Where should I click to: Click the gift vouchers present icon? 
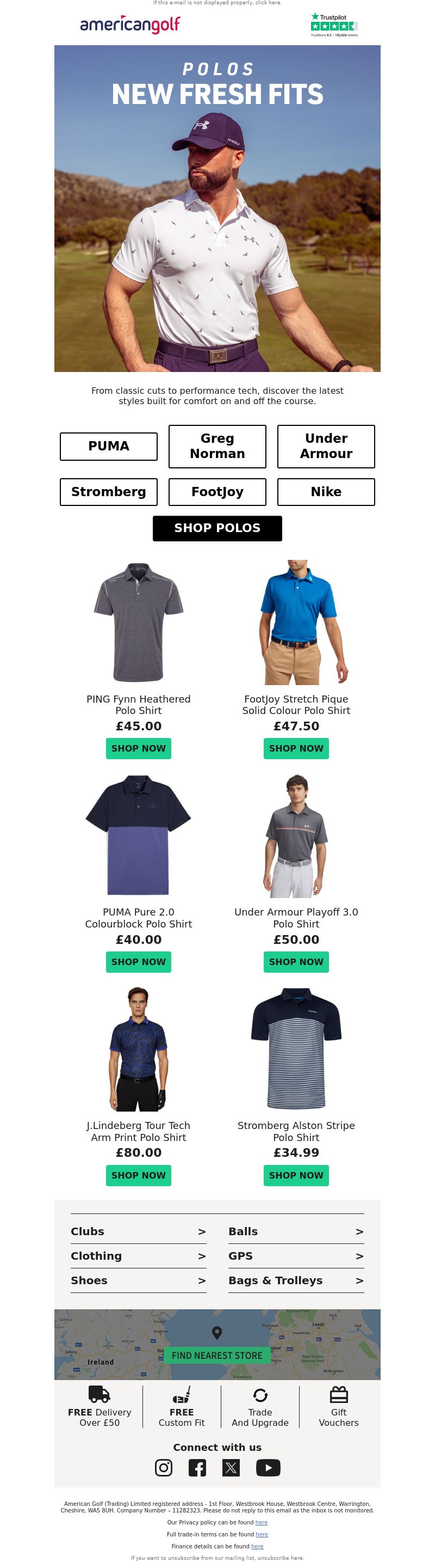click(x=339, y=1395)
